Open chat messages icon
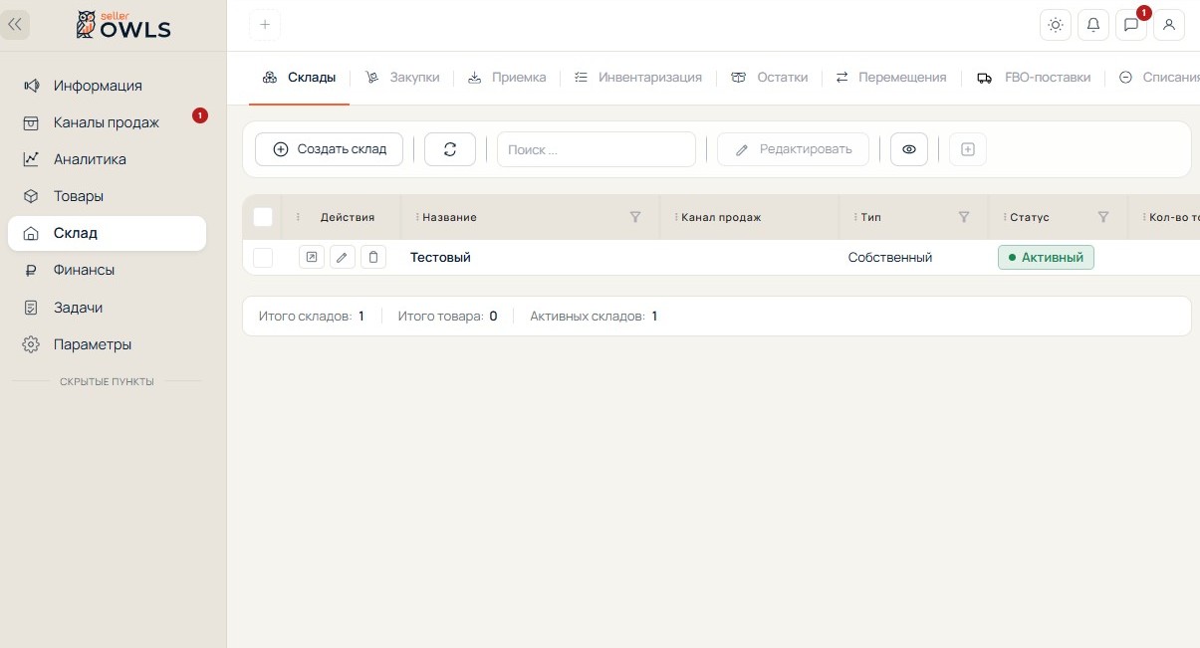Screen dimensions: 1200x648 (x=1131, y=25)
